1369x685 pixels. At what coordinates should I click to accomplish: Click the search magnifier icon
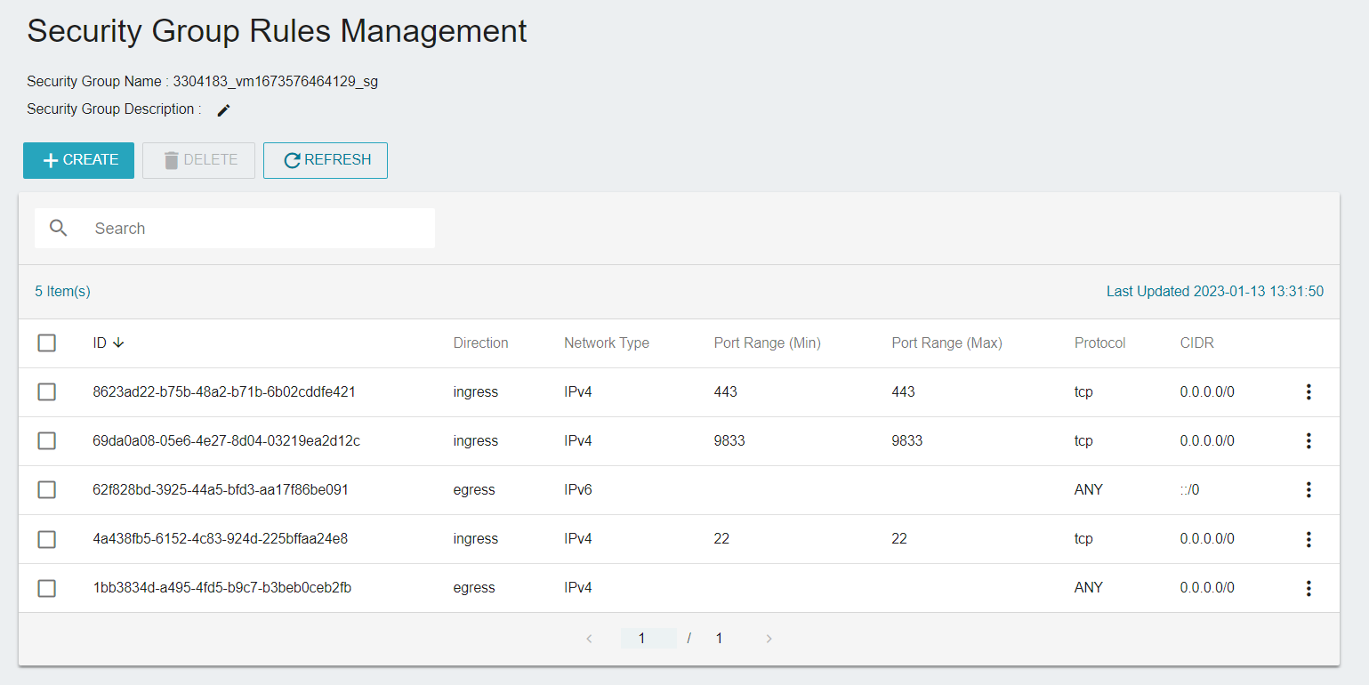(x=59, y=229)
